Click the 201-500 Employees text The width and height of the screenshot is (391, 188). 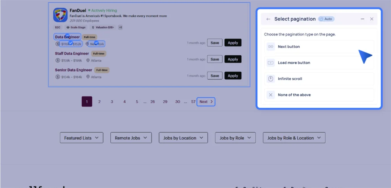pyautogui.click(x=84, y=21)
